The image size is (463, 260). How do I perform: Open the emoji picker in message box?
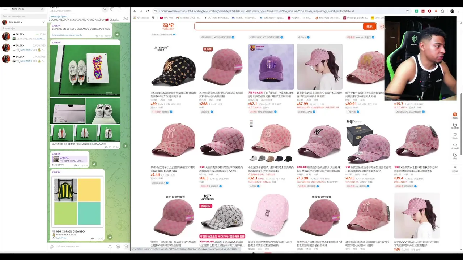(118, 247)
